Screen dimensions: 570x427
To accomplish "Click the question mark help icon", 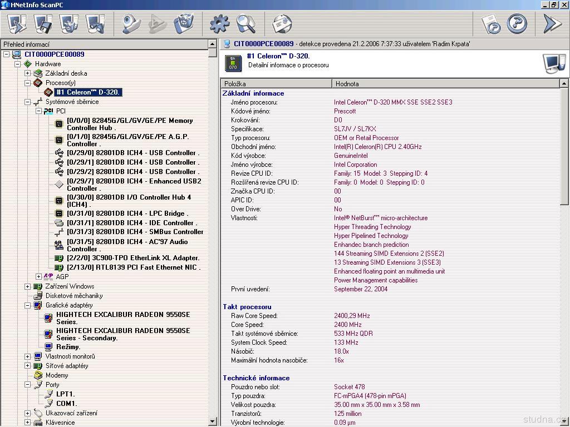I will pos(517,24).
